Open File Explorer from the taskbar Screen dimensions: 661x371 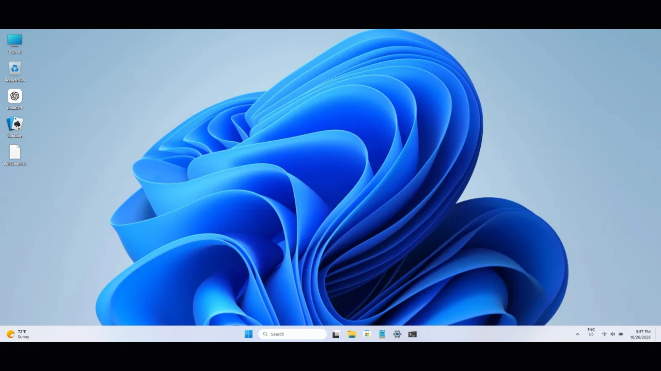(352, 334)
